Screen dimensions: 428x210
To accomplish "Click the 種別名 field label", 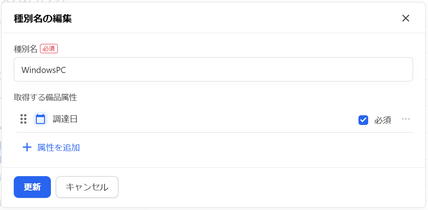I will (25, 49).
